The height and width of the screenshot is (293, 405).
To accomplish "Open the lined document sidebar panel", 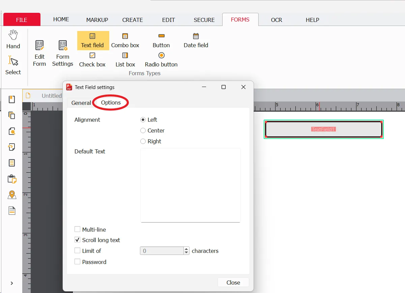I will (x=12, y=163).
